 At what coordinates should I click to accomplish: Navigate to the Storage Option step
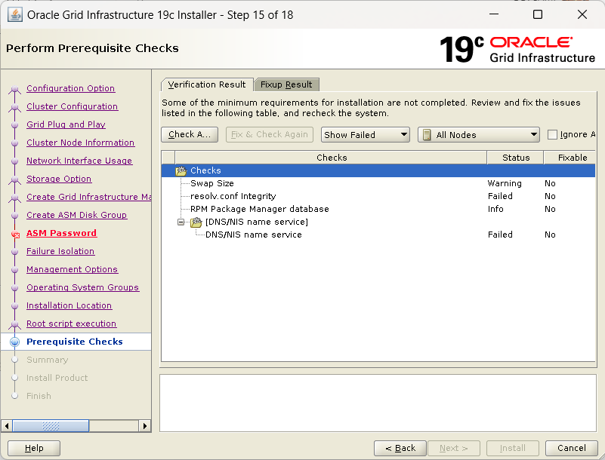coord(59,179)
